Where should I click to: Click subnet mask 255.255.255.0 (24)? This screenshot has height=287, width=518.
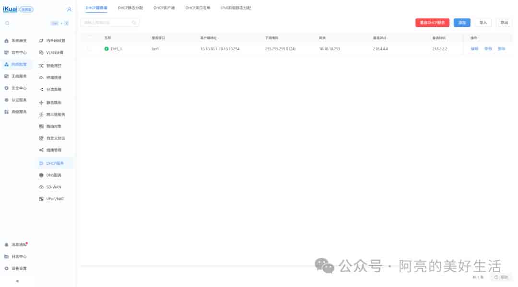(280, 49)
